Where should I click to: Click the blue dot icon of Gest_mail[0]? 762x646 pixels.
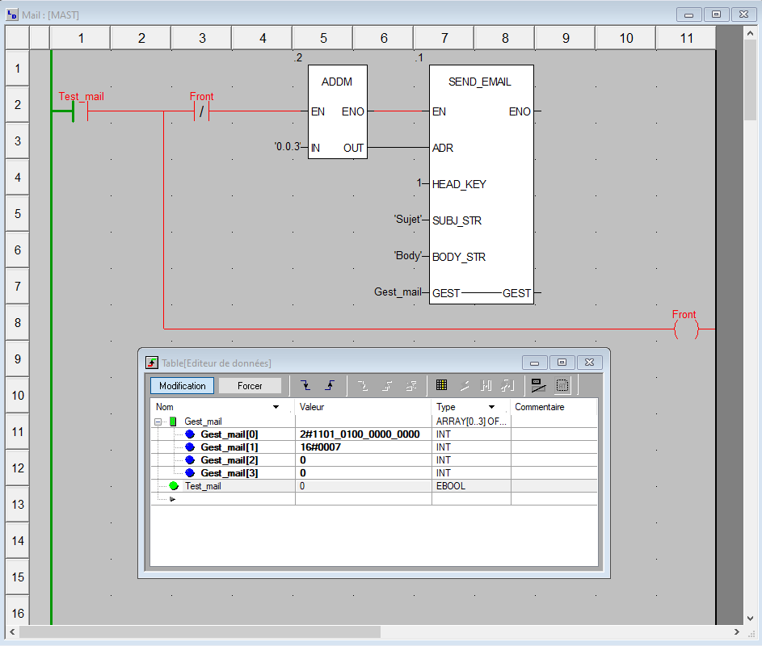[x=190, y=434]
